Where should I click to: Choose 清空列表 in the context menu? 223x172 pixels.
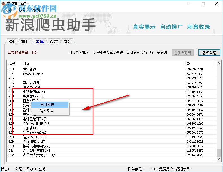coord(50,111)
